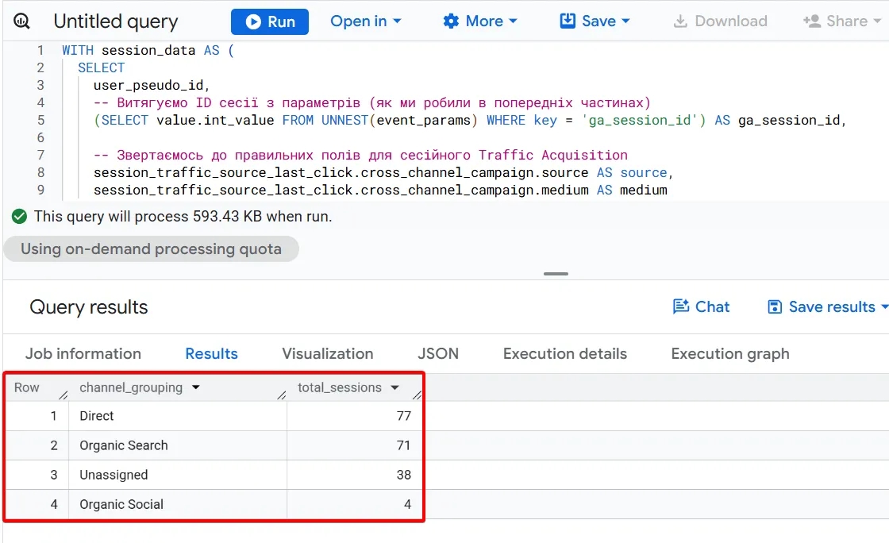Click the pane divider handle
The image size is (889, 543).
coord(556,274)
